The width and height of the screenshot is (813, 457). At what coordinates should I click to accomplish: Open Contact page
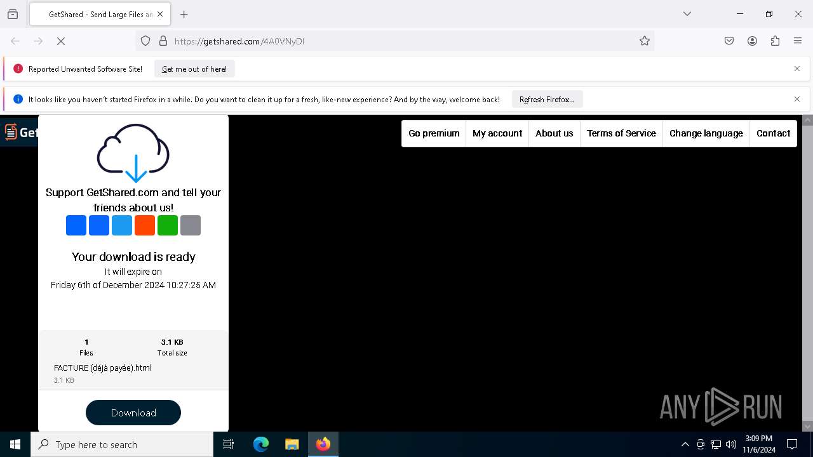point(774,133)
